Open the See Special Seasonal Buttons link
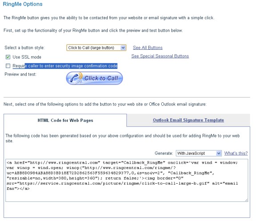 point(160,56)
